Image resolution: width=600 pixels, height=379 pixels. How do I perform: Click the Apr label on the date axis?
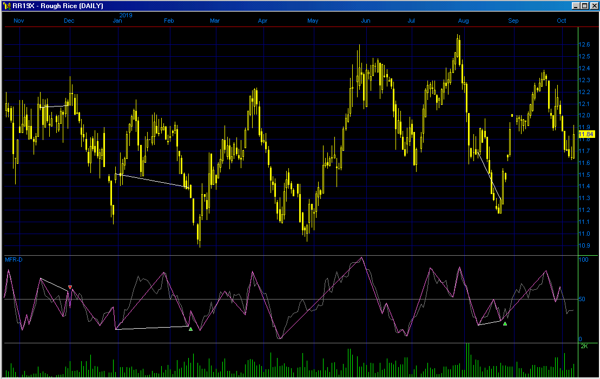click(x=262, y=21)
